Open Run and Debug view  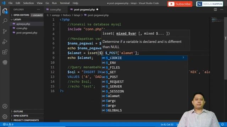pos(5,42)
